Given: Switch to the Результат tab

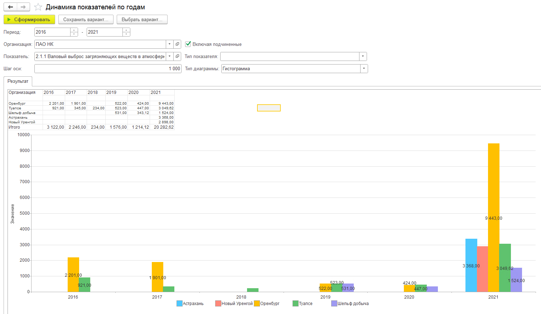Looking at the screenshot, I should click(18, 81).
